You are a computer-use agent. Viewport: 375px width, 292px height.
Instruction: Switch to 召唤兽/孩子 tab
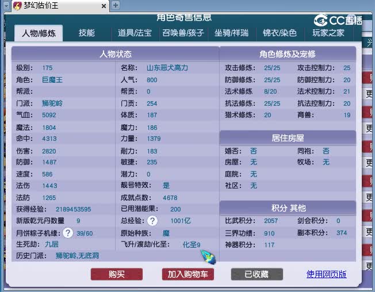(183, 33)
